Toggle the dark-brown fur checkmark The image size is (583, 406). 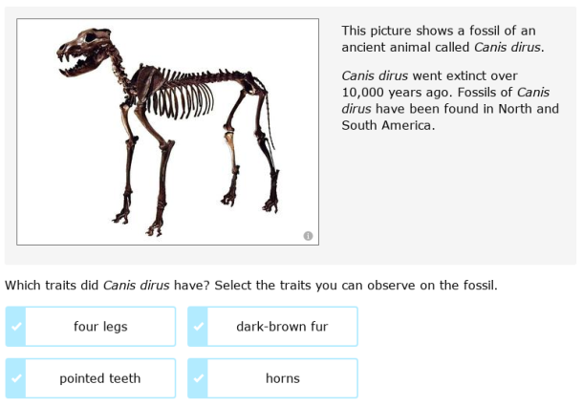[198, 327]
